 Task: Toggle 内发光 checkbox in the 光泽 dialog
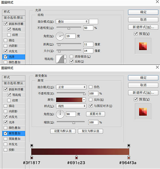5,51
